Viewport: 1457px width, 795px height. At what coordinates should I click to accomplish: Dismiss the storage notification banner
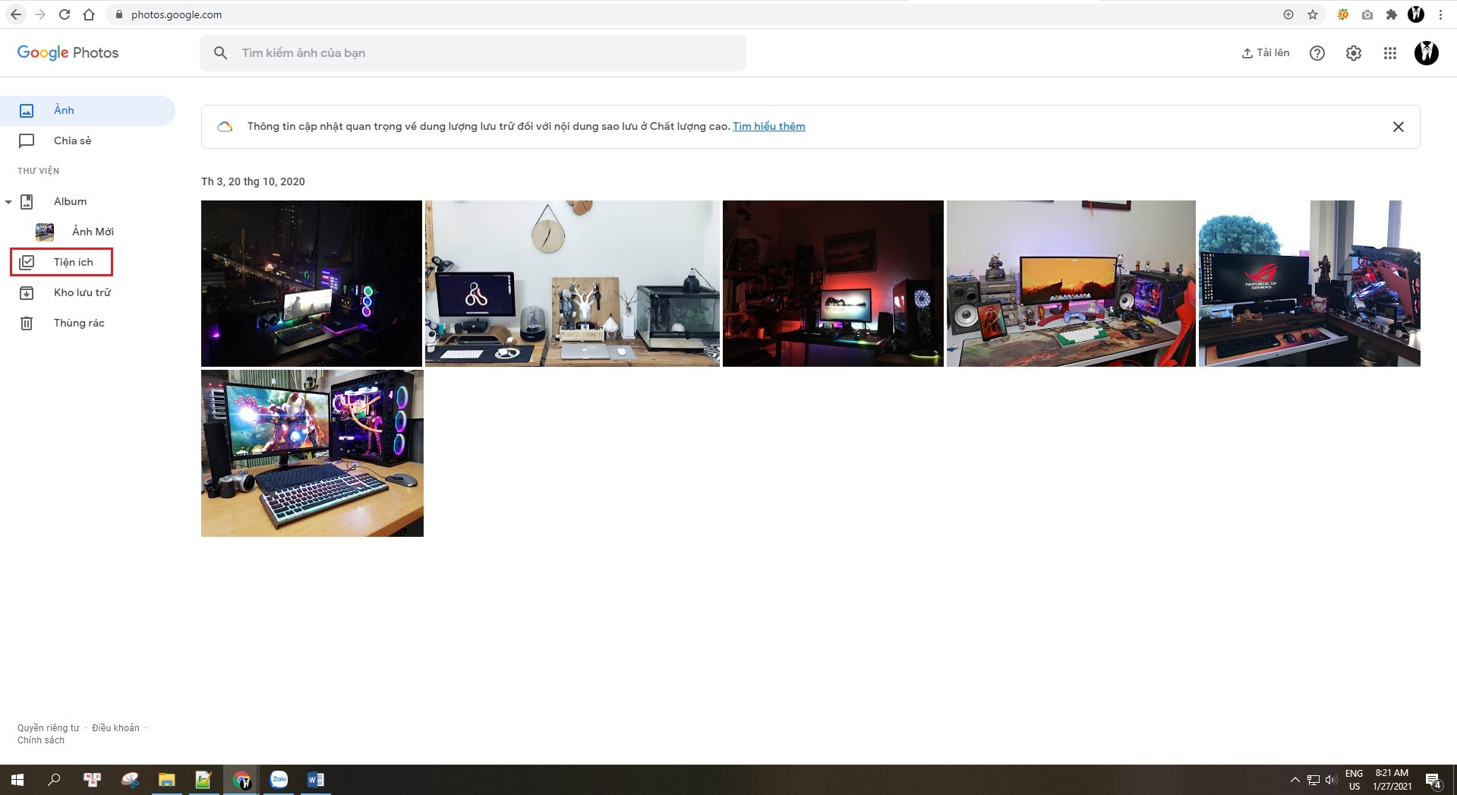[1399, 126]
